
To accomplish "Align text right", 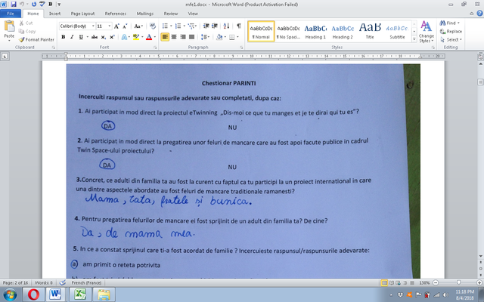I will pyautogui.click(x=183, y=37).
